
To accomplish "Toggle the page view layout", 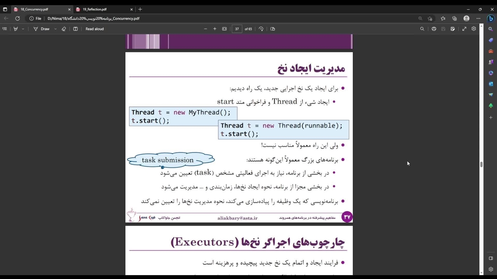I will click(x=273, y=29).
